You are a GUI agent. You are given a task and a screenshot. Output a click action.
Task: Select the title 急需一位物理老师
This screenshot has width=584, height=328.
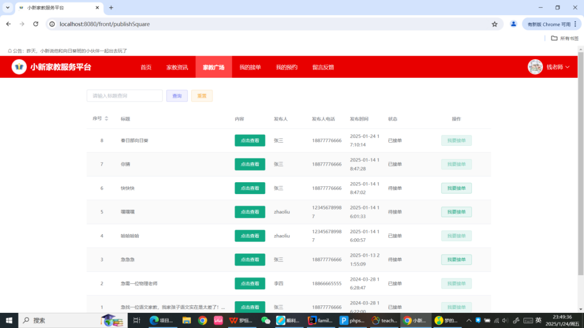[x=139, y=283]
